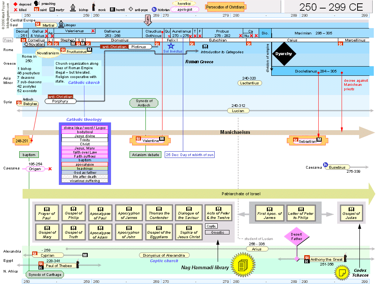
Task: Click the orange Persecution of Christians legend swatch
Action: coord(225,7)
